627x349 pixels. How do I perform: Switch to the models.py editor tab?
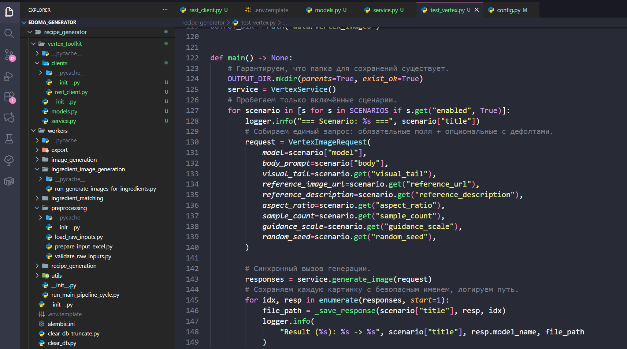pos(330,10)
